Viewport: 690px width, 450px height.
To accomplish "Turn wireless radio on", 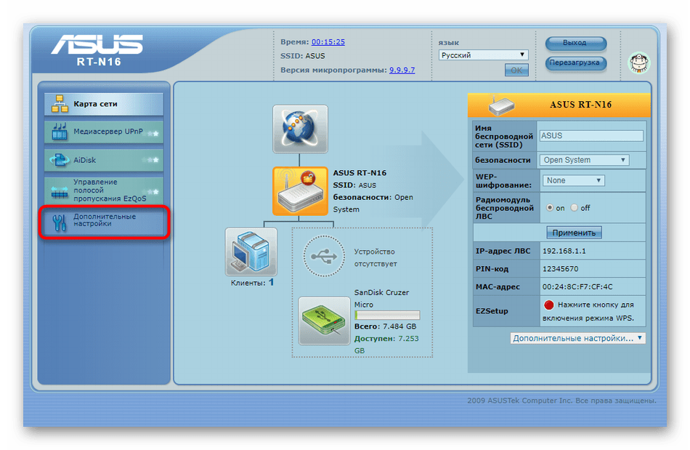I will coord(550,208).
